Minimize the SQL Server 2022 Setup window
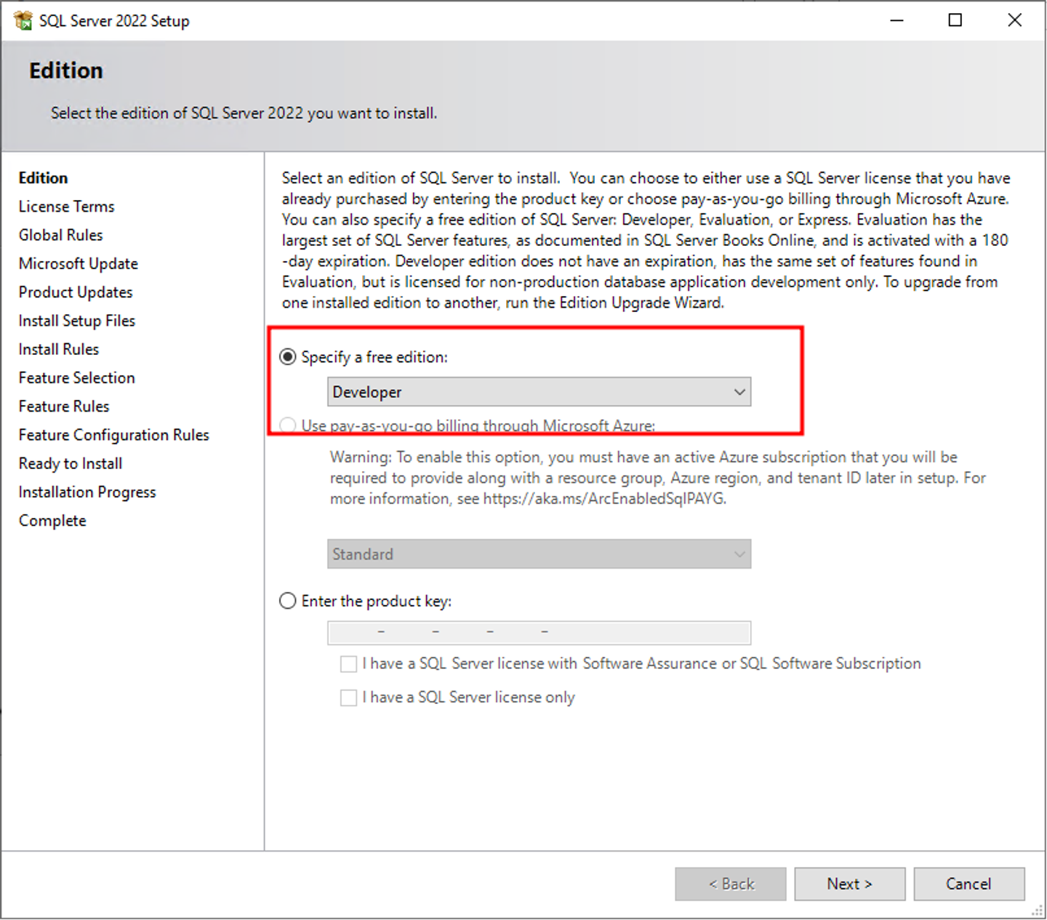This screenshot has width=1047, height=920. (x=897, y=20)
